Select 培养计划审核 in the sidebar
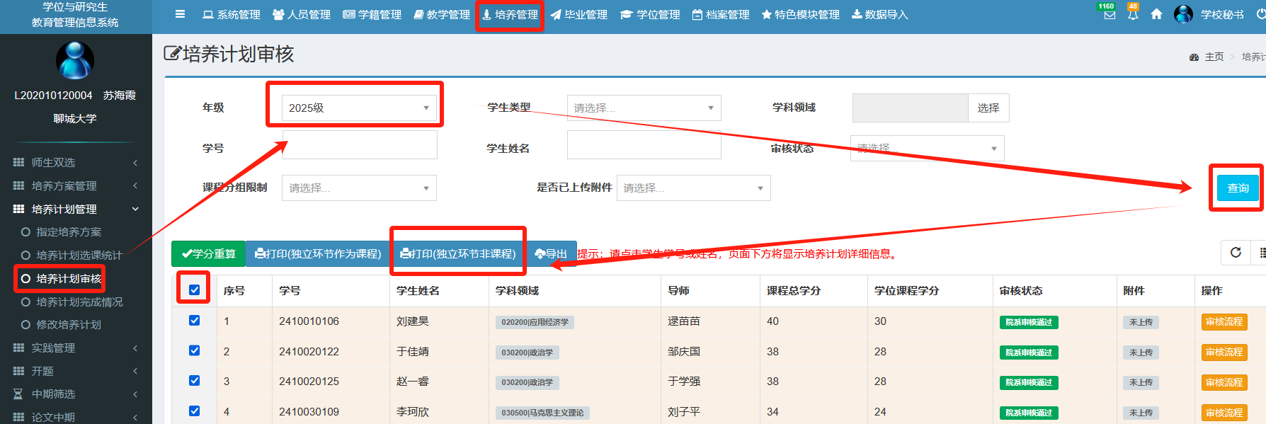1266x424 pixels. click(x=69, y=279)
